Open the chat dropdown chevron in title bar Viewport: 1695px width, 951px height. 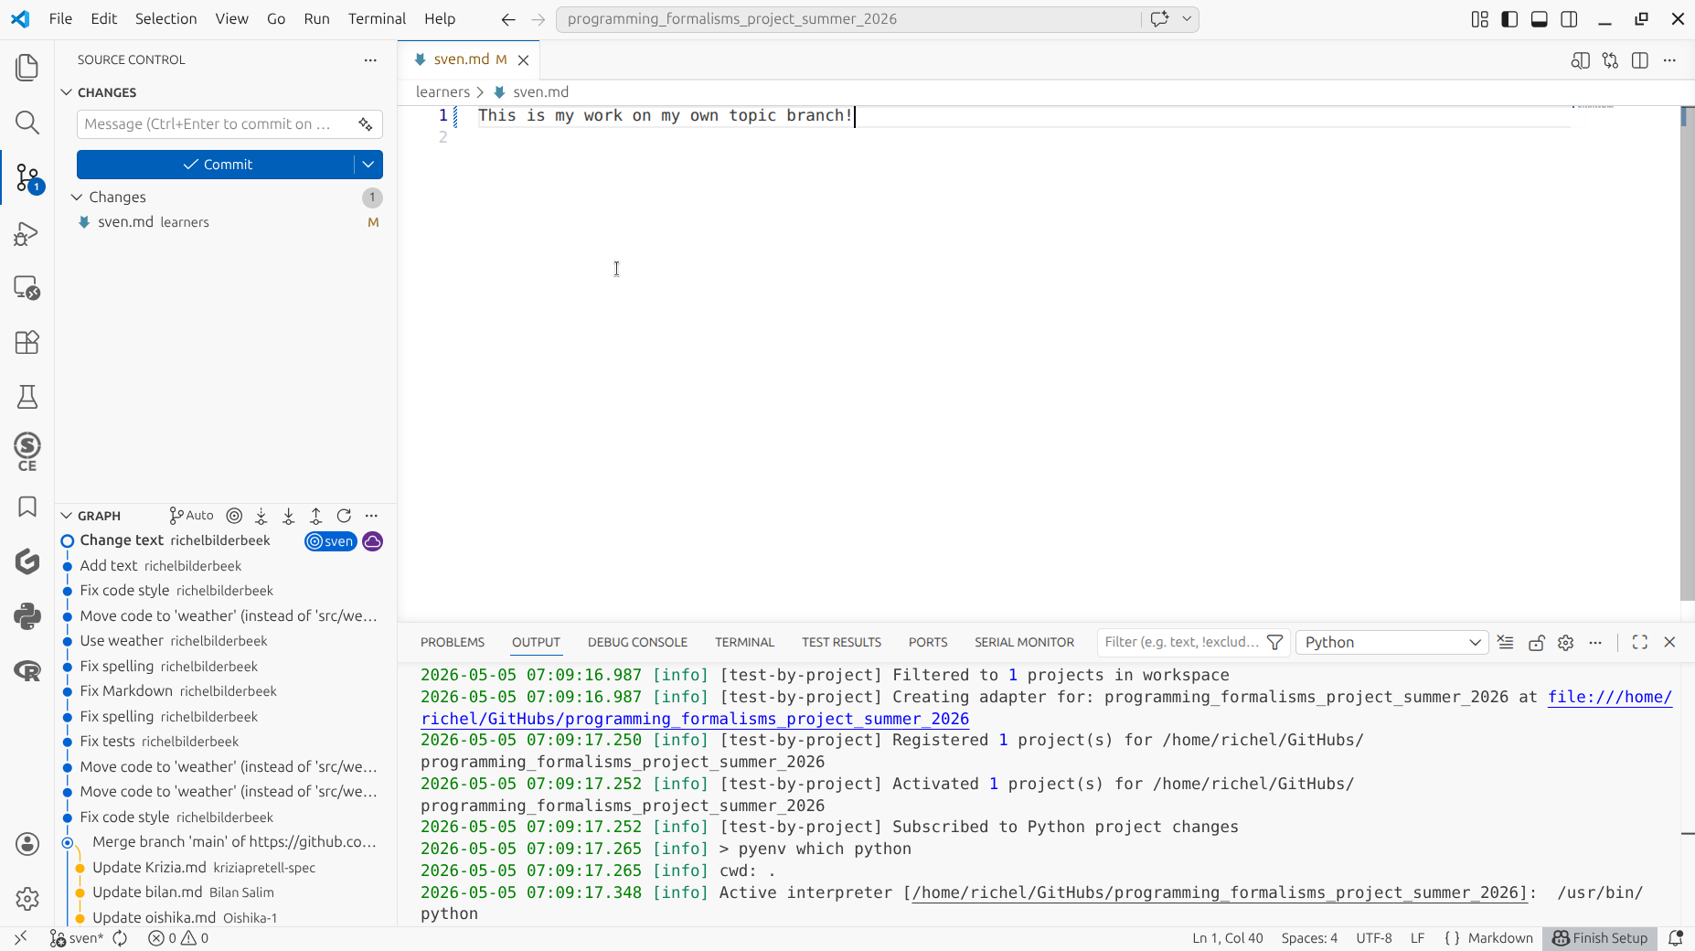click(1187, 19)
